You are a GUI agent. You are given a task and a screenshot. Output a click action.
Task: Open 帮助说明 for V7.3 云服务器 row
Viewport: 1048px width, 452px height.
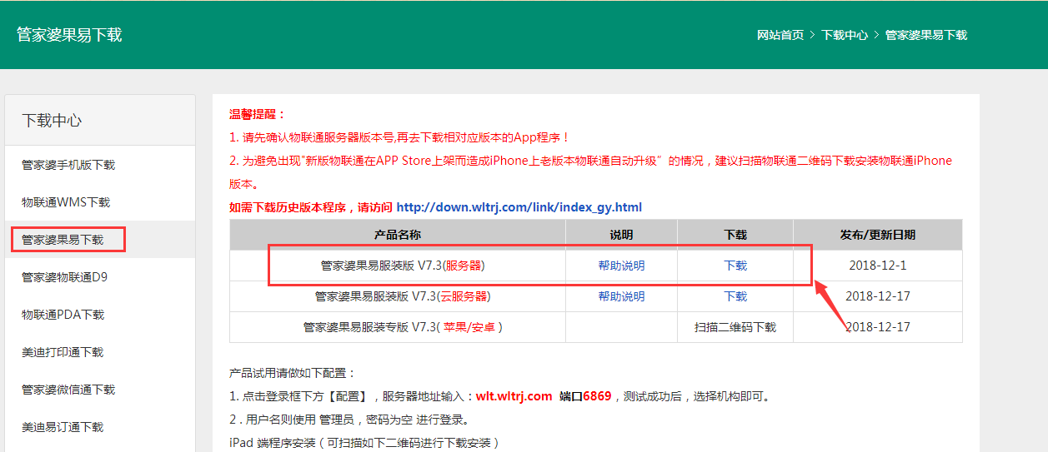[621, 296]
